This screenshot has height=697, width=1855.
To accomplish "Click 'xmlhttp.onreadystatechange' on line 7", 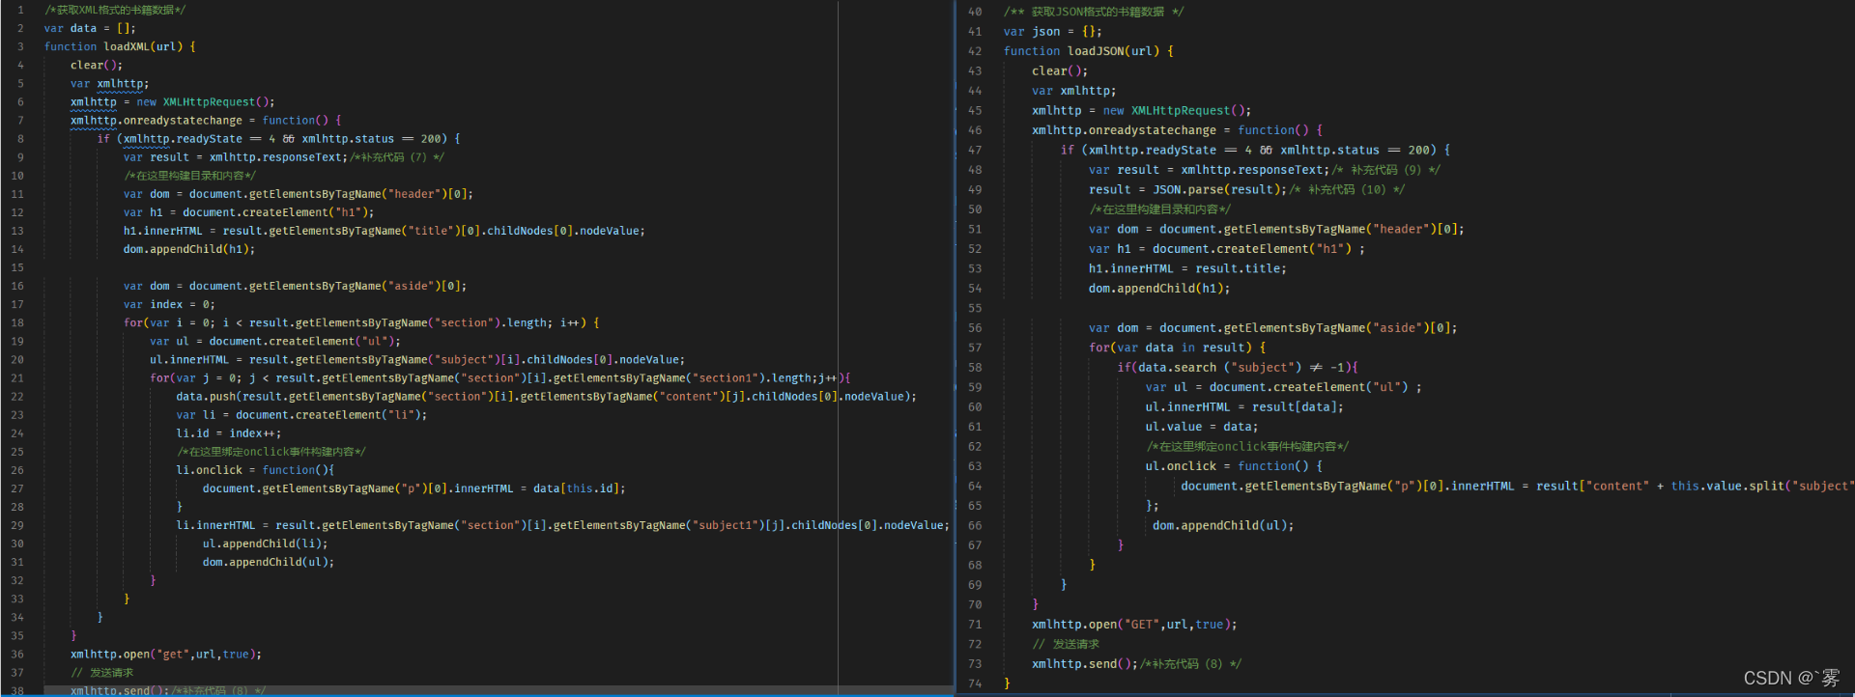I will pyautogui.click(x=157, y=120).
